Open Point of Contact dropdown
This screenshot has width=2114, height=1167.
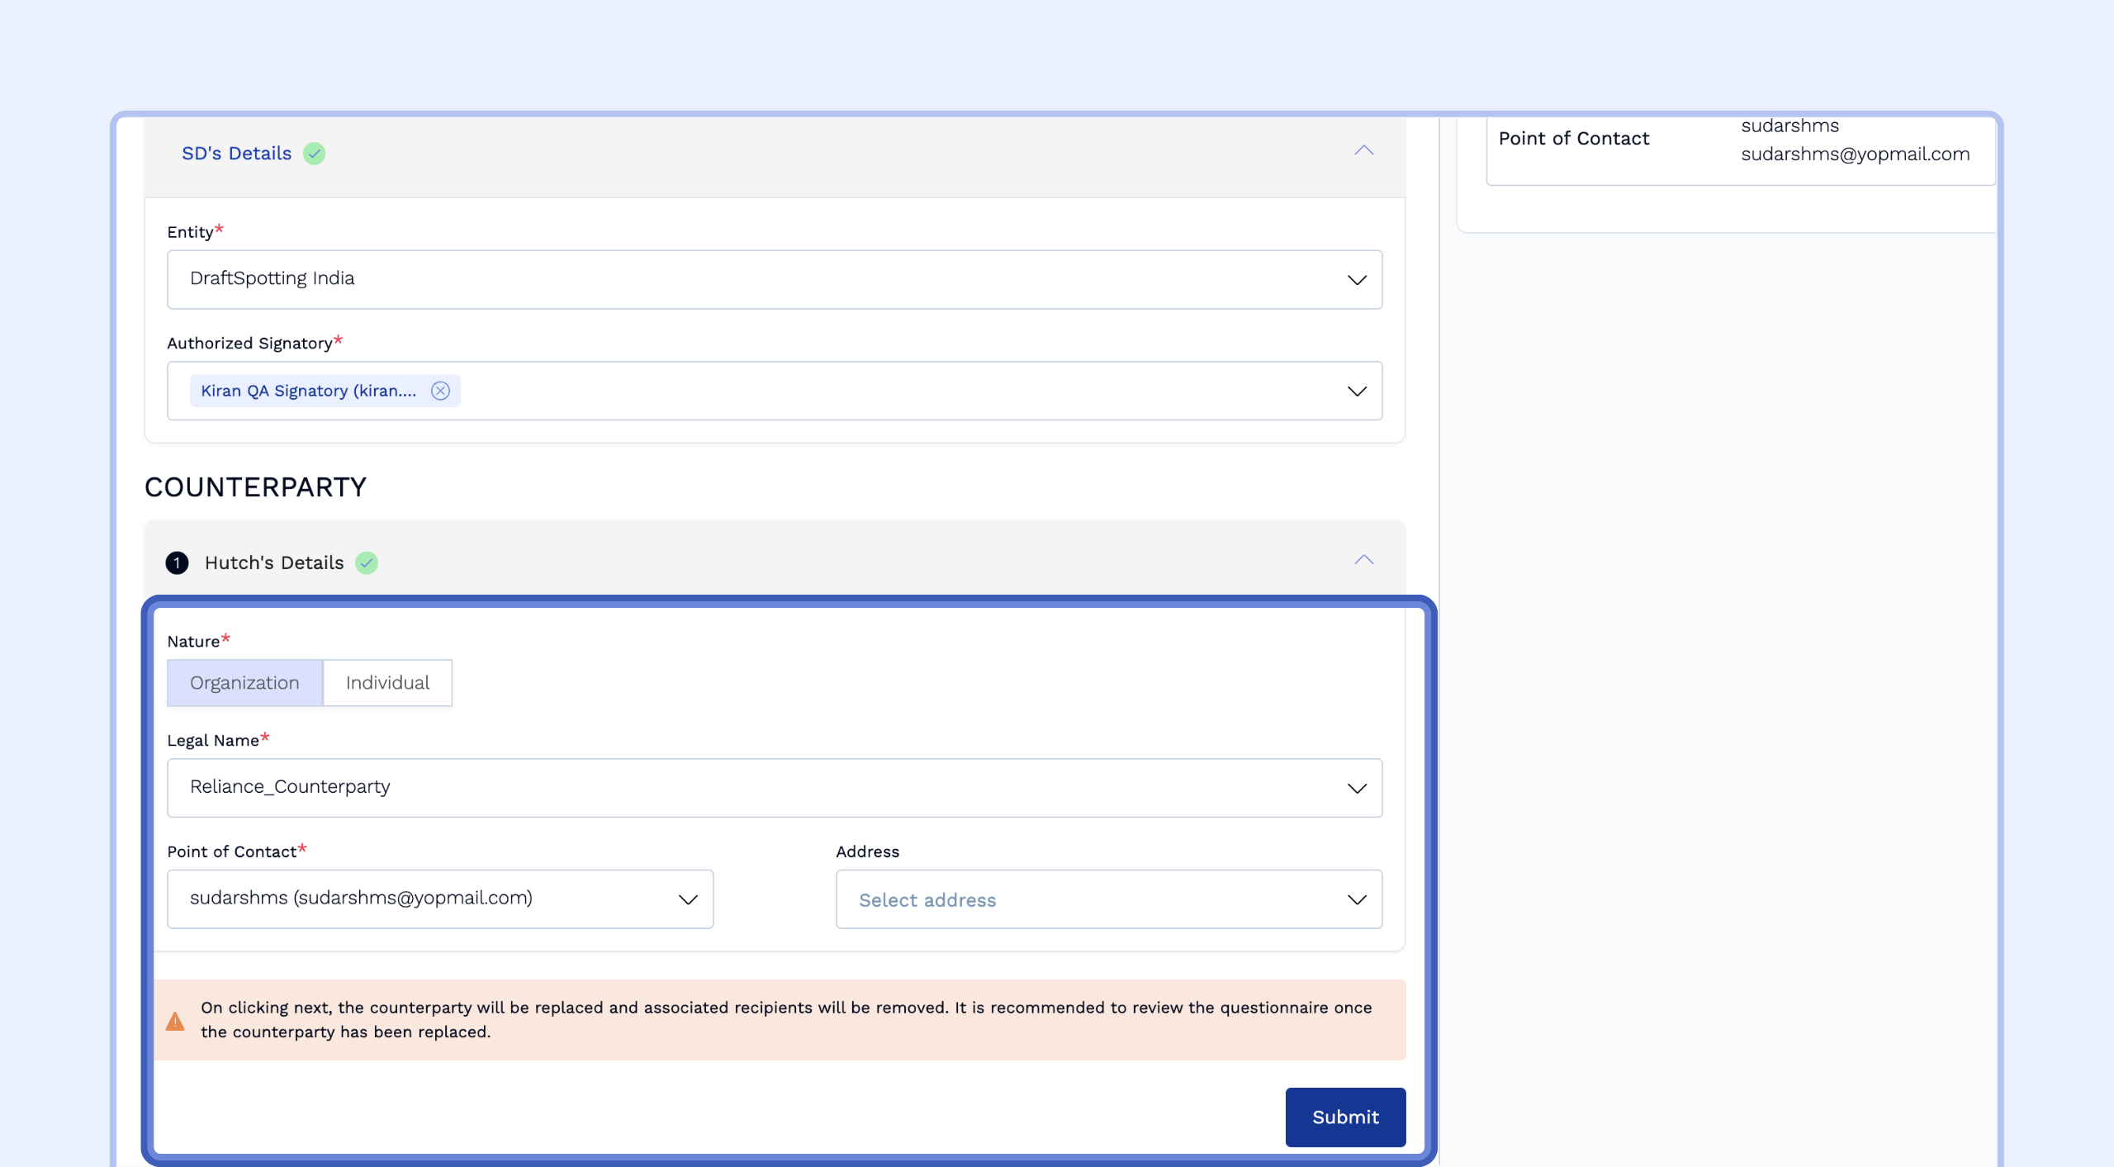439,899
